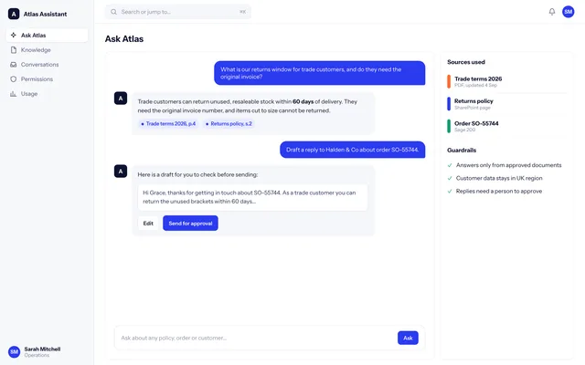Click the orange color bar beside Trade terms 2026

pos(449,81)
